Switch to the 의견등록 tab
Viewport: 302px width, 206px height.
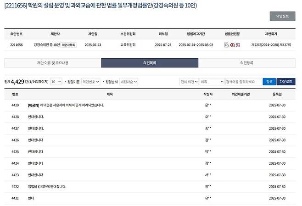click(248, 63)
